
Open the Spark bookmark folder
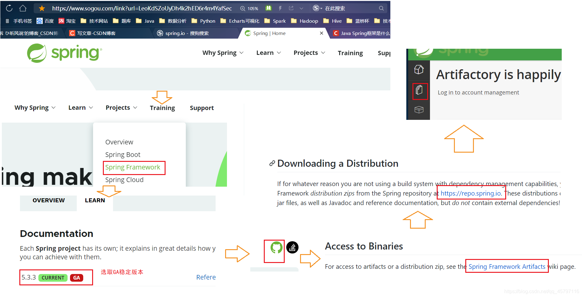pos(275,21)
